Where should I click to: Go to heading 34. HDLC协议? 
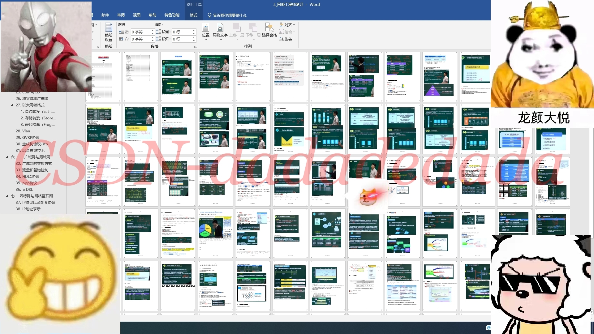(28, 177)
